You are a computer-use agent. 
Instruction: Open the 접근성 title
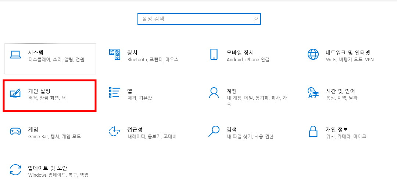135,129
